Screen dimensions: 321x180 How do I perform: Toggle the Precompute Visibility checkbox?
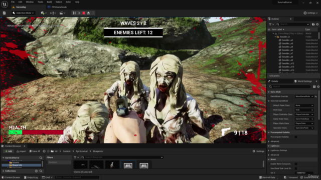coord(296,137)
